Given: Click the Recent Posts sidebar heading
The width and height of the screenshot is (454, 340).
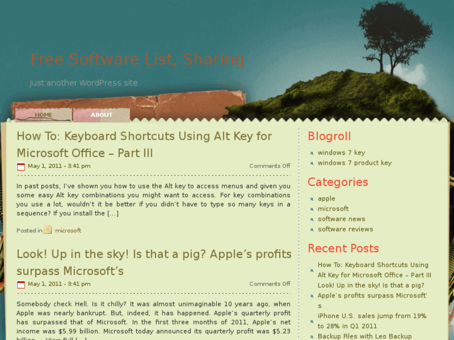Looking at the screenshot, I should 343,248.
